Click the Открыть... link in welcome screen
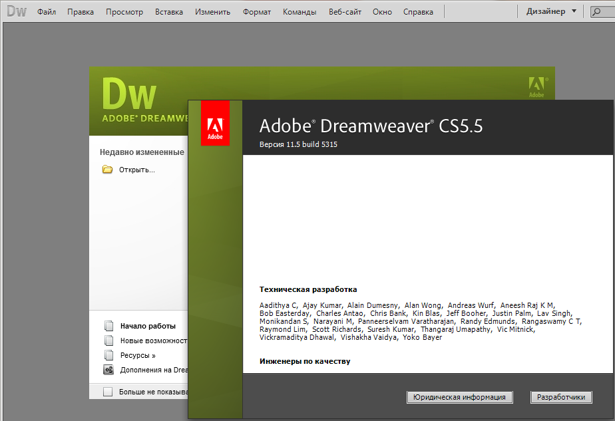 click(x=137, y=170)
